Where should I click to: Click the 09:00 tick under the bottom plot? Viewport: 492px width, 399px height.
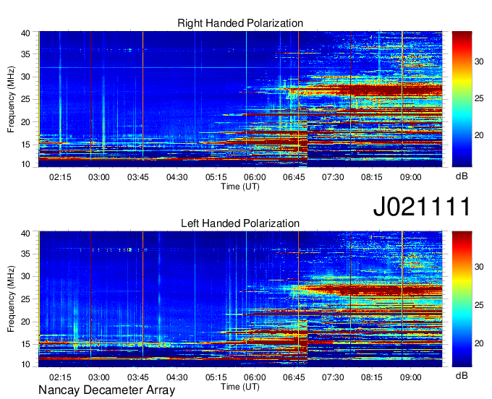[411, 377]
